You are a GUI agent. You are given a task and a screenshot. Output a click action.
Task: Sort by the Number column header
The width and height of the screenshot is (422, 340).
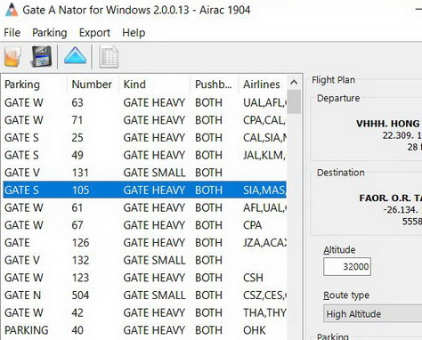pyautogui.click(x=93, y=85)
